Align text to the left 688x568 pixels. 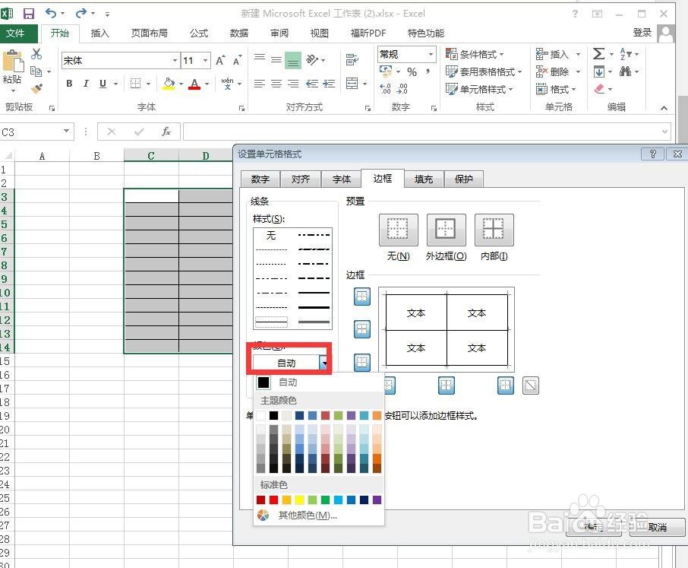[260, 84]
